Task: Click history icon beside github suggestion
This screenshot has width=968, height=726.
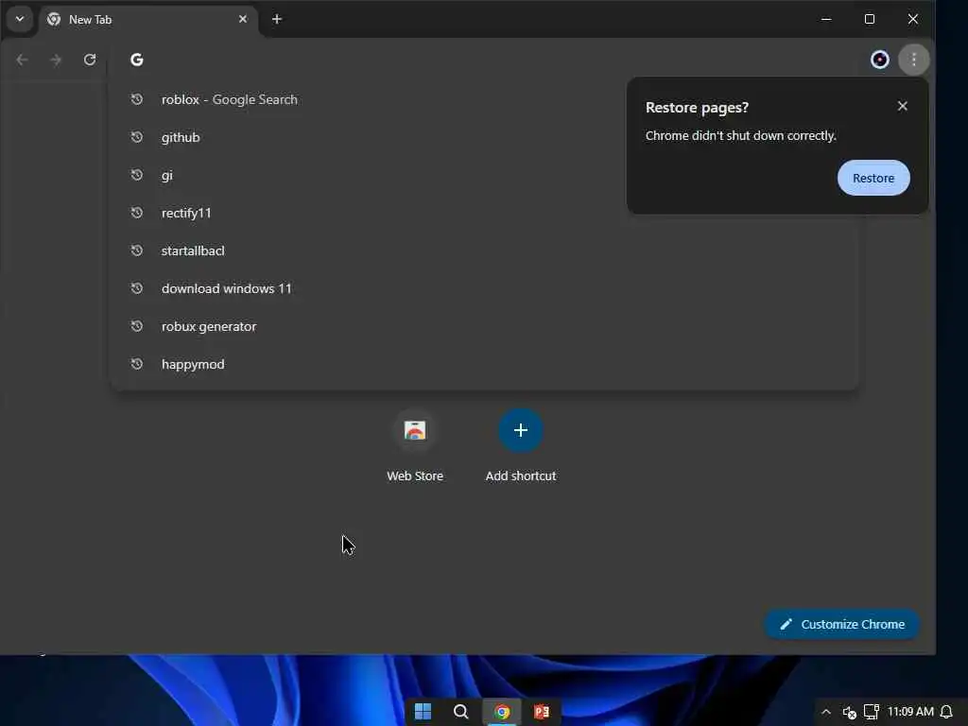Action: [x=137, y=137]
